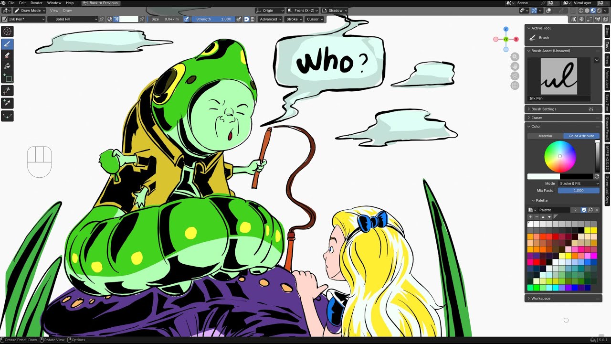Select the Cursor tool in left toolbar

(x=8, y=32)
